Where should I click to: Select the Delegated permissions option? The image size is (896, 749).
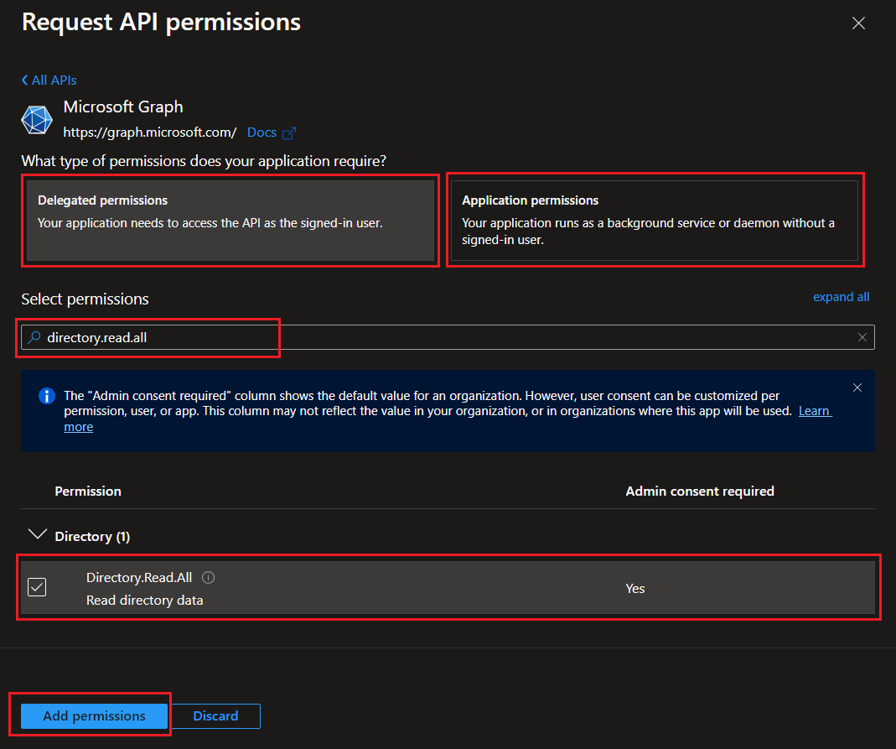pos(230,221)
